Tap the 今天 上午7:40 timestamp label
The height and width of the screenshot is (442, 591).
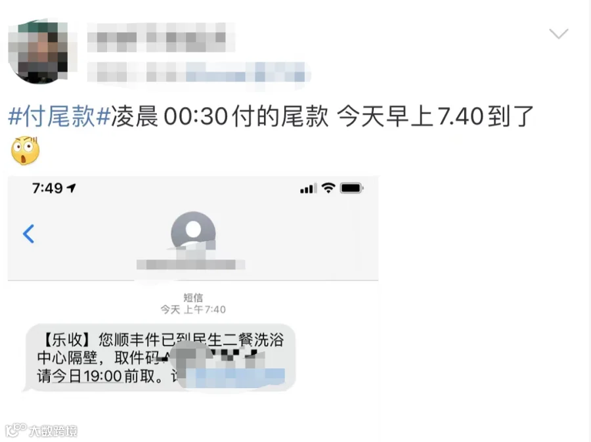click(x=193, y=309)
